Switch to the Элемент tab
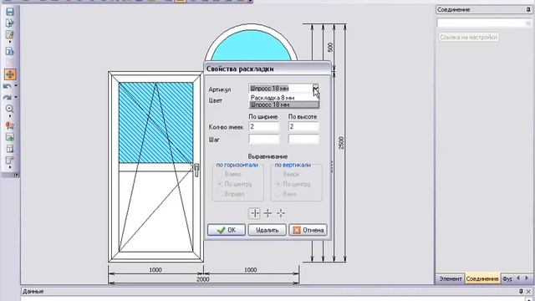The width and height of the screenshot is (535, 301). (x=450, y=278)
